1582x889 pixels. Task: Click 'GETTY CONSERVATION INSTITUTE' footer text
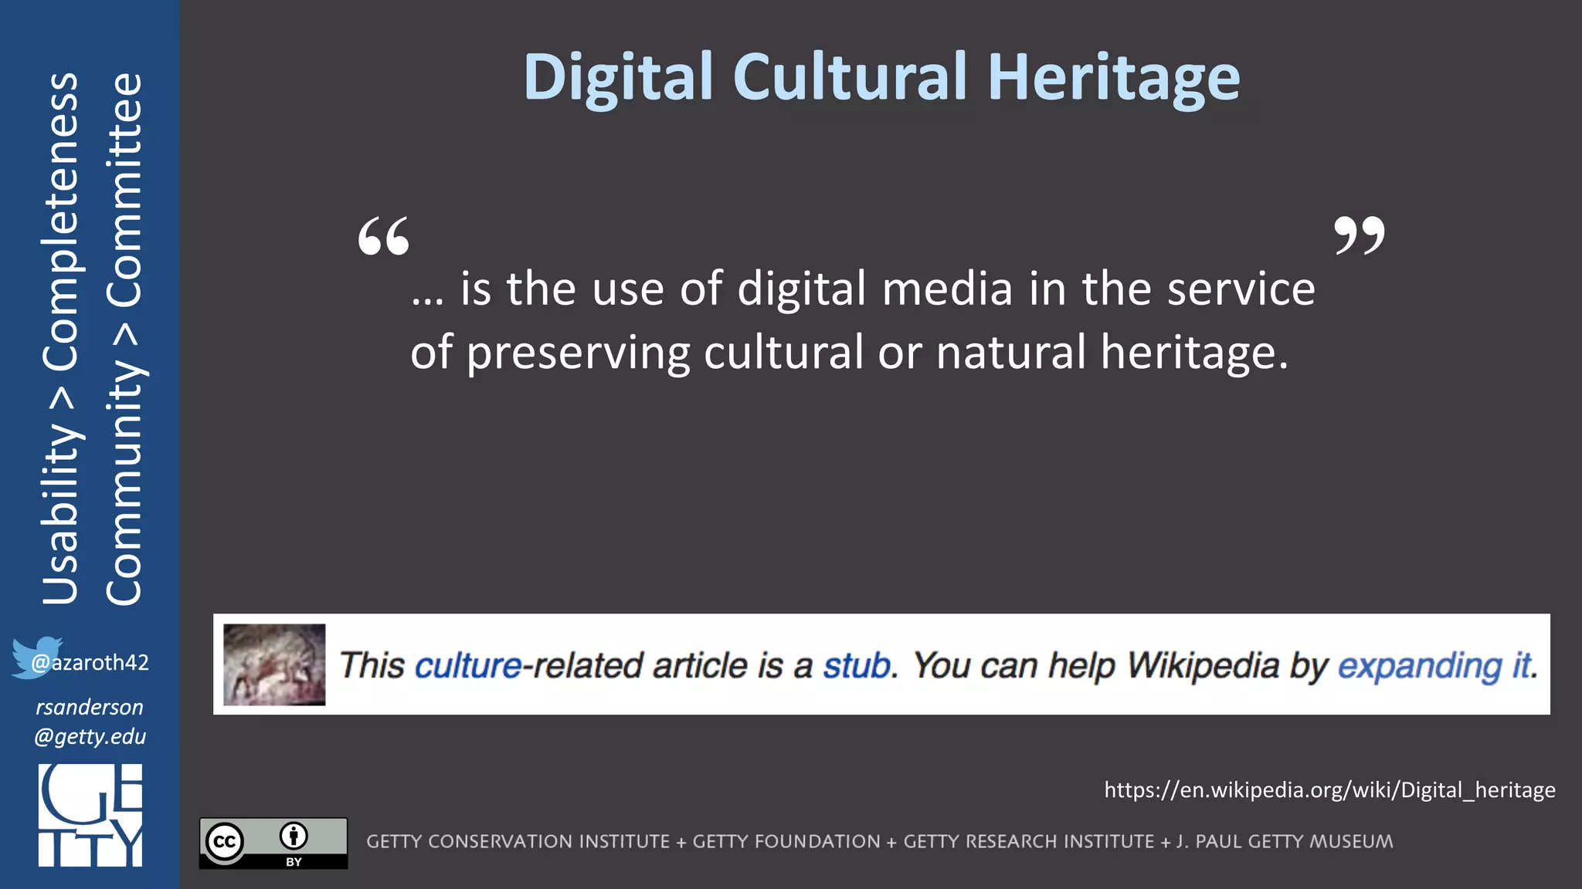(518, 842)
